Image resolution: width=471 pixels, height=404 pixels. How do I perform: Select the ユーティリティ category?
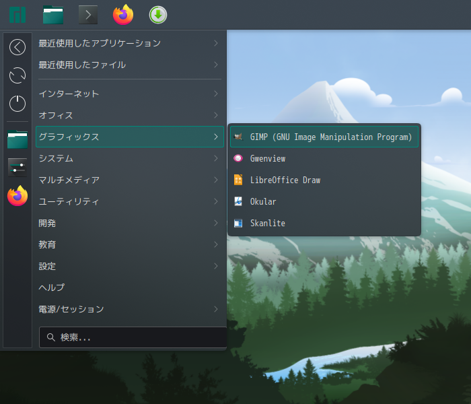pos(130,201)
